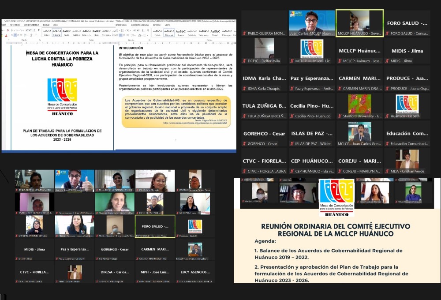Open the CORRESPONDENCIA tab in INTRODUCCIÓN document window
441x300 pixels.
point(139,25)
